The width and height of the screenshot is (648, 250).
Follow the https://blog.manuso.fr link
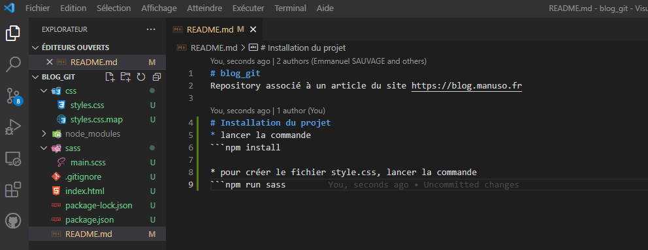(466, 86)
